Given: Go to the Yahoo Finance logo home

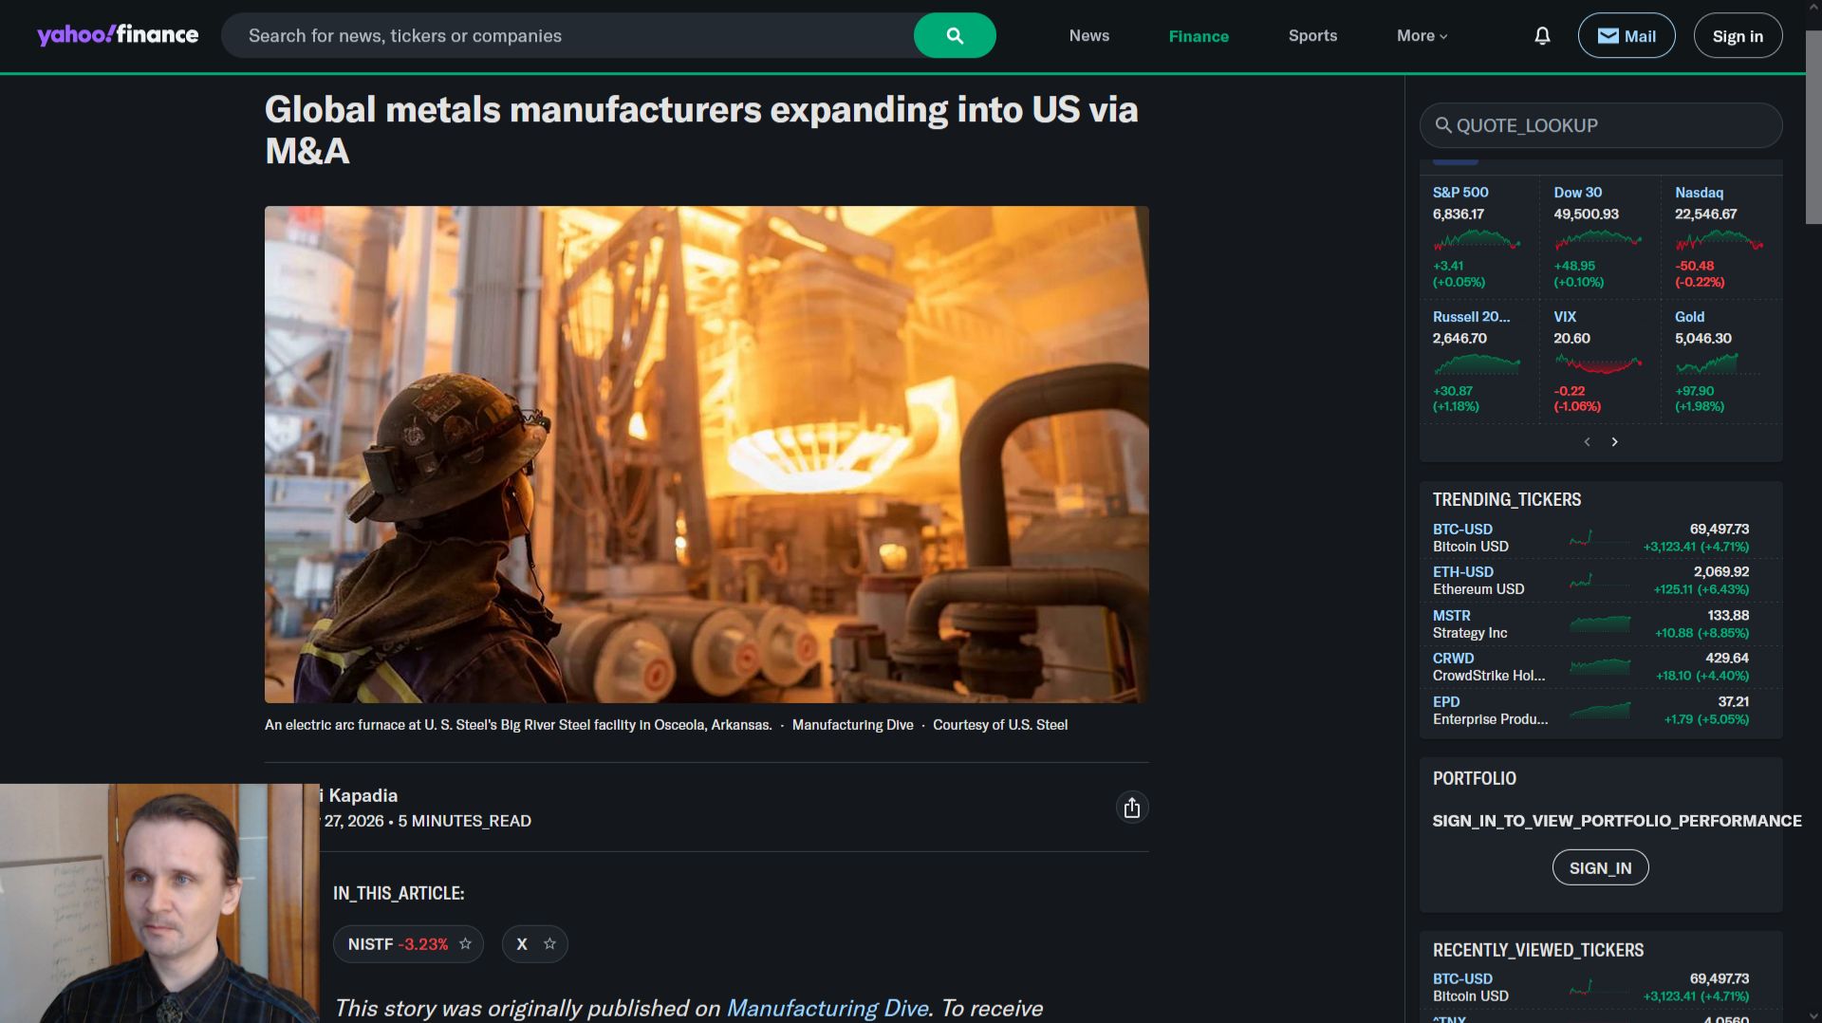Looking at the screenshot, I should coord(118,35).
